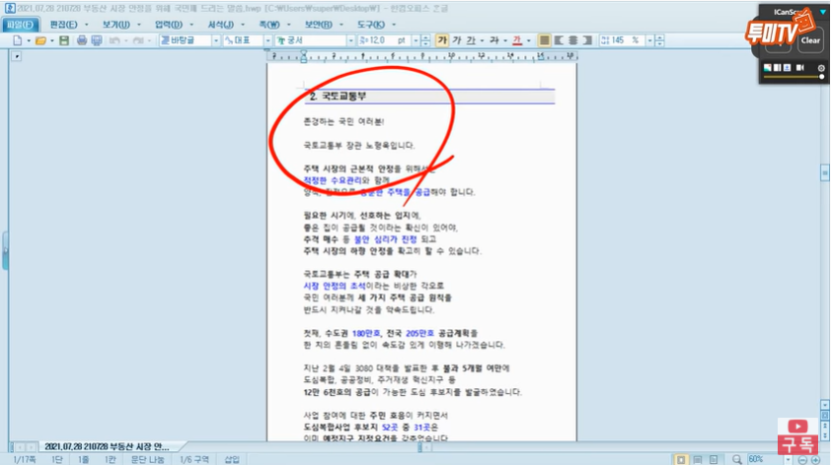Expand the 12.0 pt font size dropdown
The image size is (831, 465).
coord(415,40)
